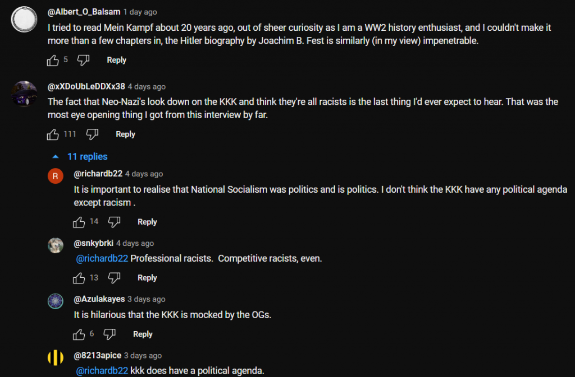
Task: Dislike Albert_O_Balsam's comment
Action: point(83,60)
